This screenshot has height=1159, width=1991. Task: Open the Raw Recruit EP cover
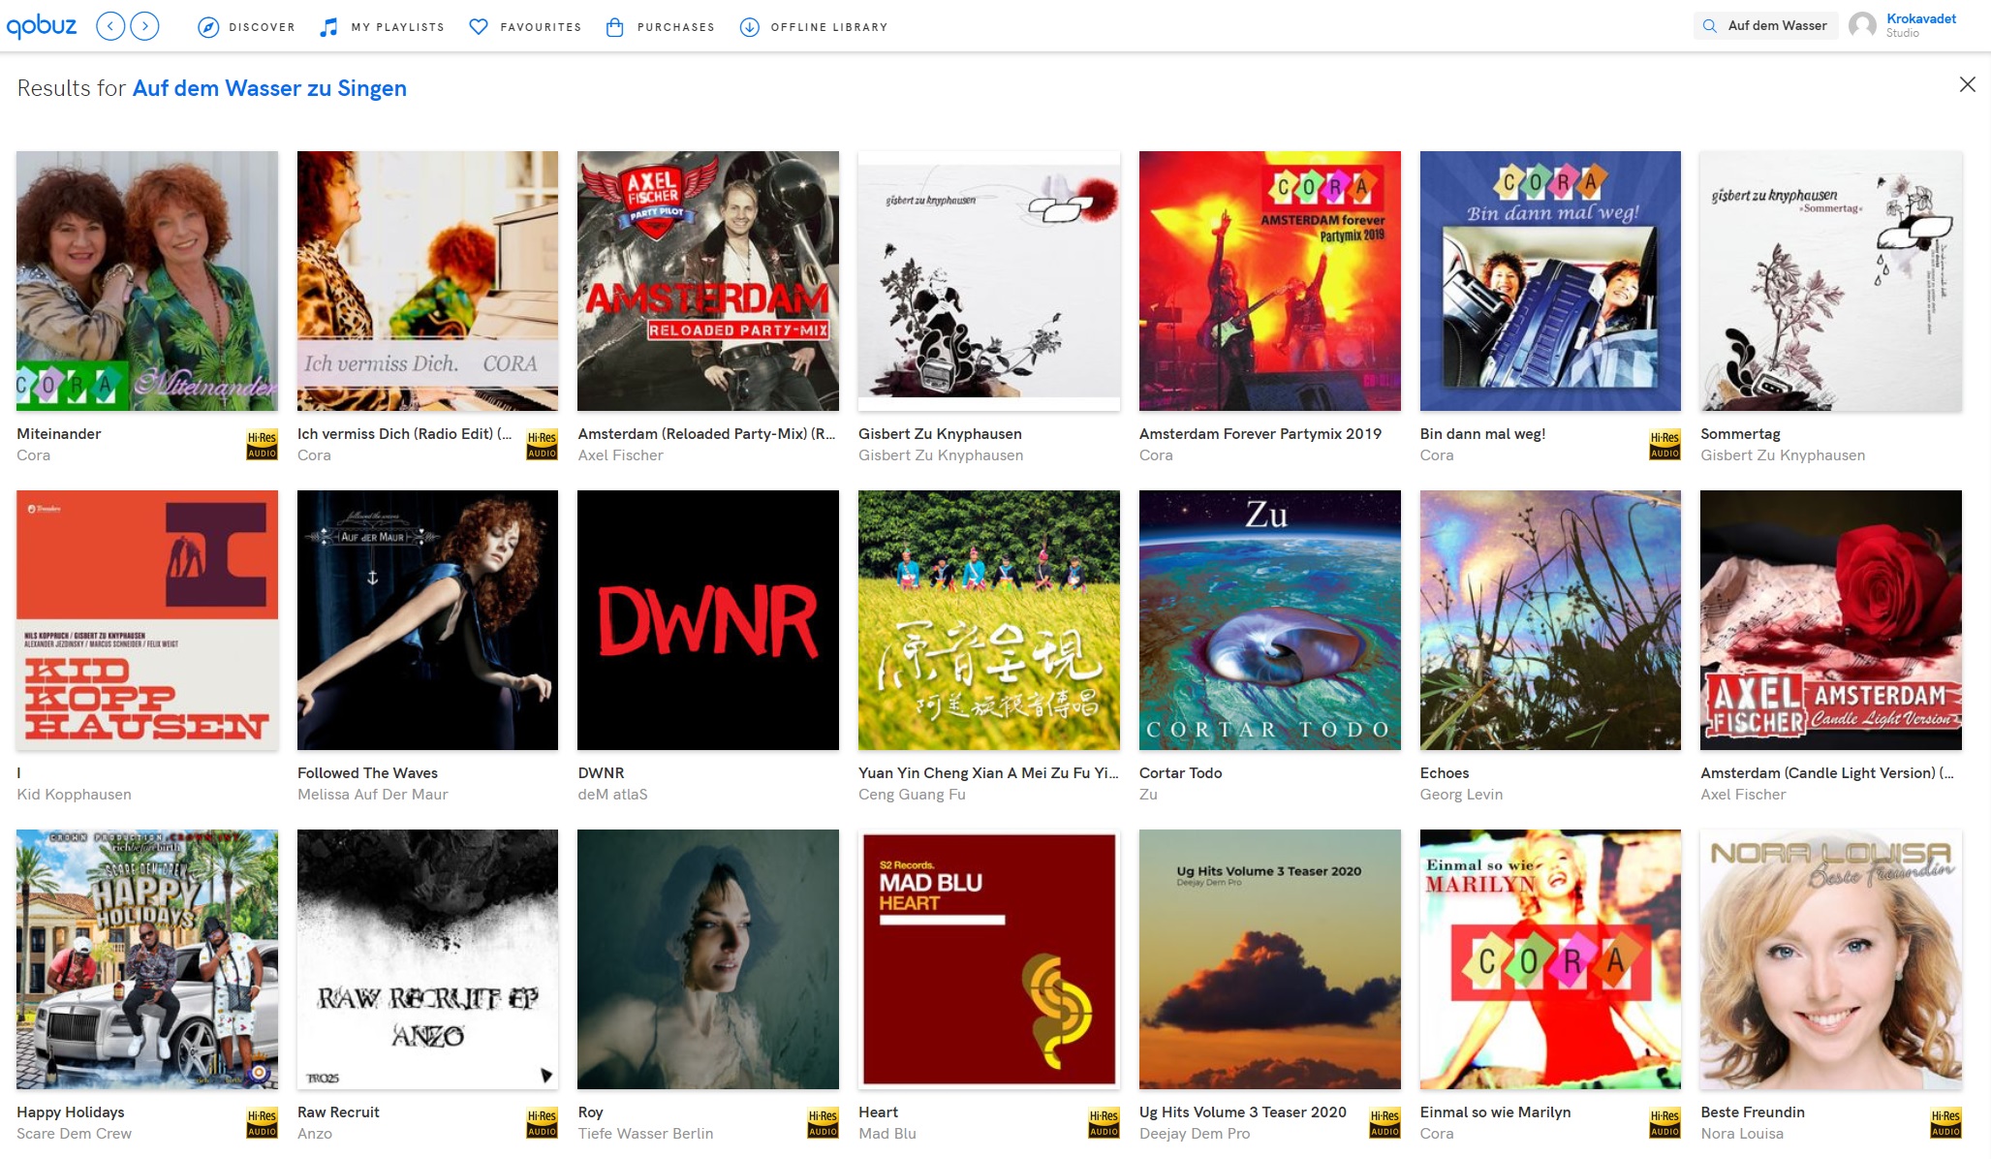(427, 959)
